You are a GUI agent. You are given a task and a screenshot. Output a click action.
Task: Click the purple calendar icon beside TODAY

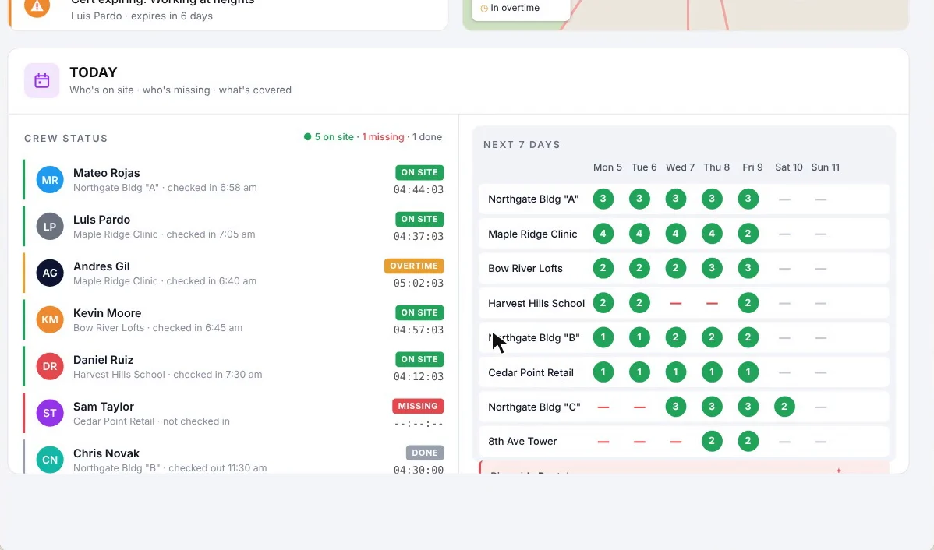pos(41,80)
